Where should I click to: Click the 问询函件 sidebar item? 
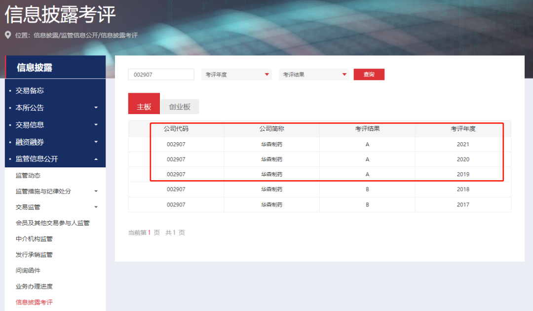(x=28, y=271)
